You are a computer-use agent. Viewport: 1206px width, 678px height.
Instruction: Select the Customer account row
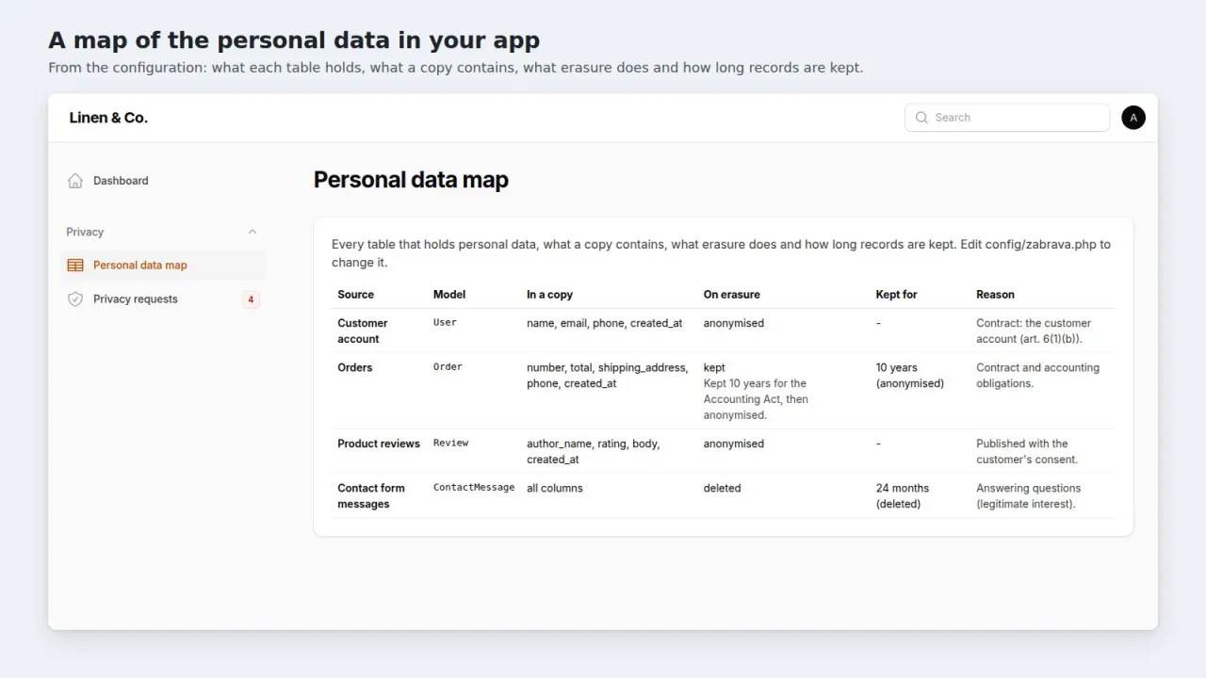pyautogui.click(x=724, y=331)
